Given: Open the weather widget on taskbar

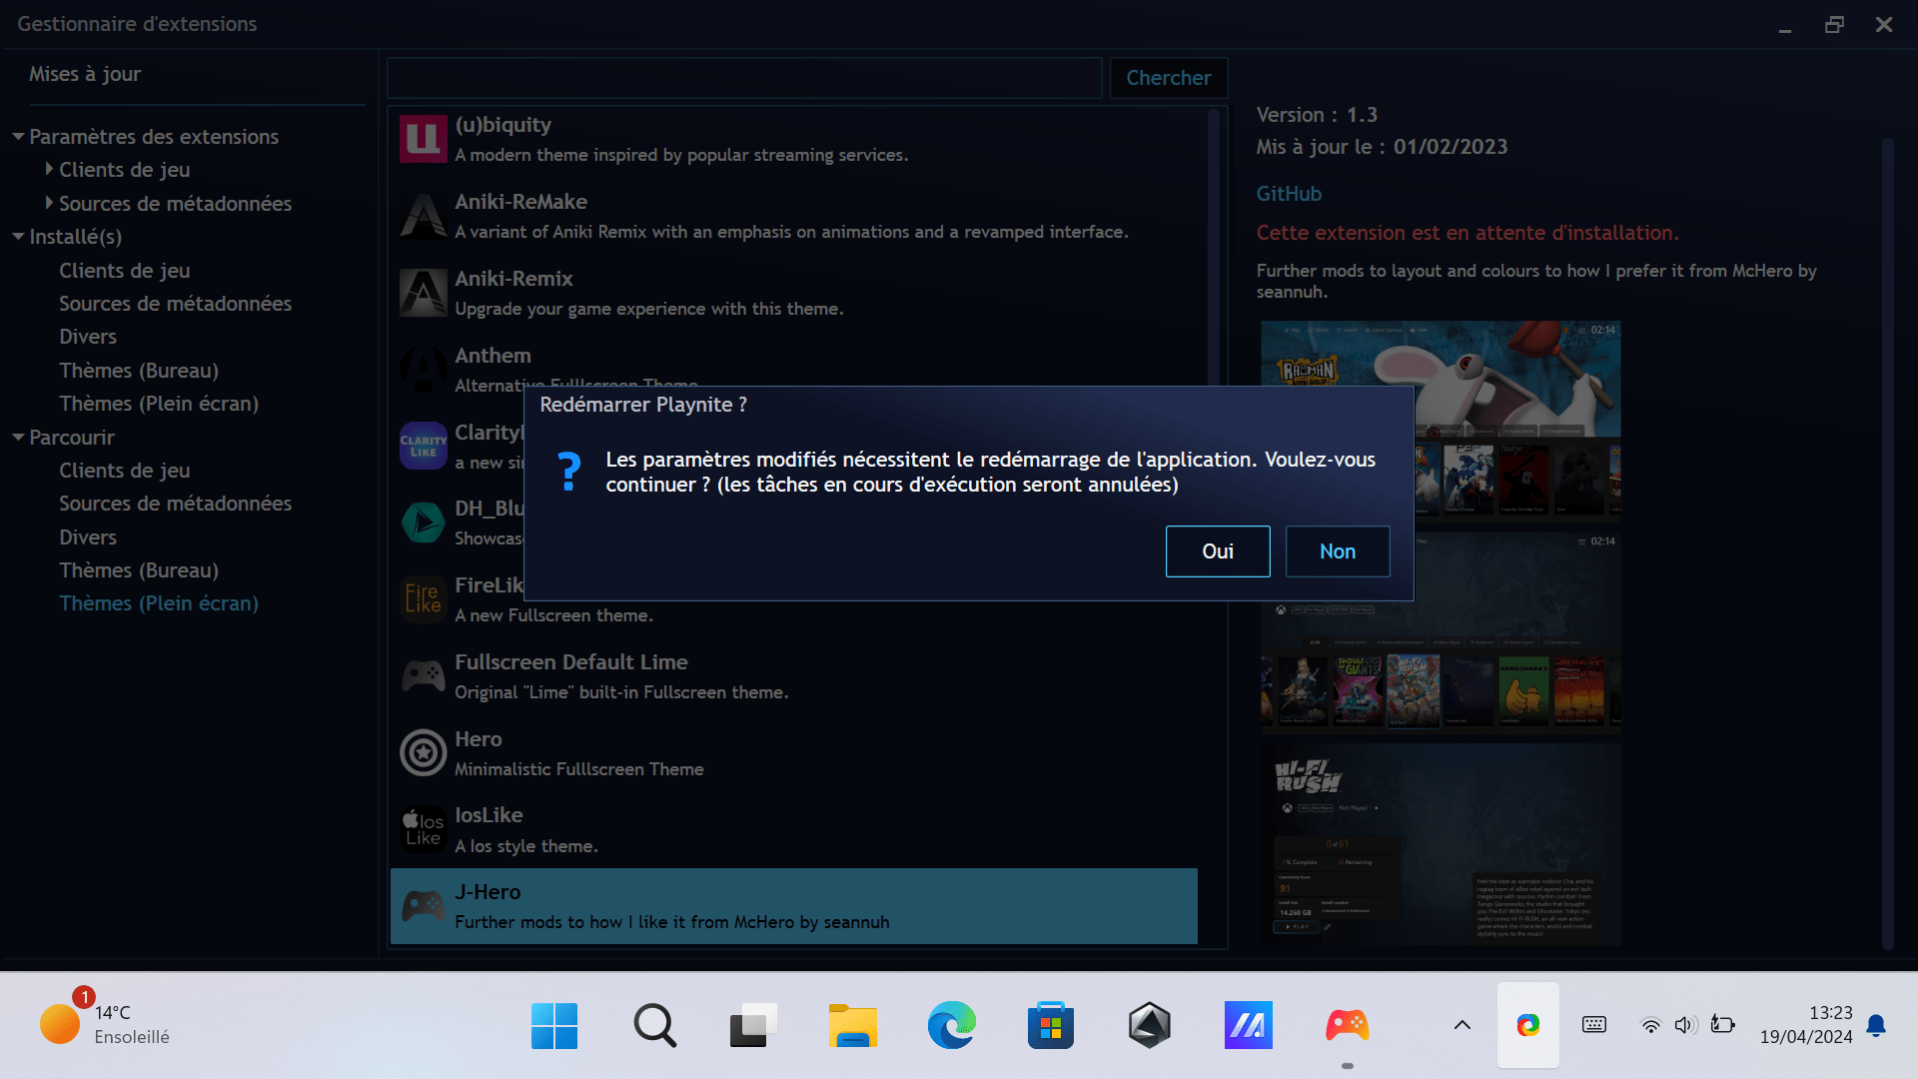Looking at the screenshot, I should (x=105, y=1025).
